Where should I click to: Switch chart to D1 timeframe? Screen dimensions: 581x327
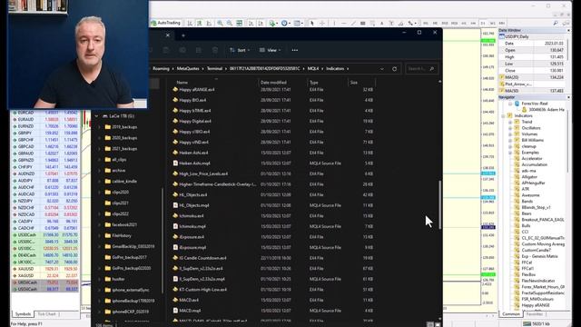pyautogui.click(x=483, y=23)
